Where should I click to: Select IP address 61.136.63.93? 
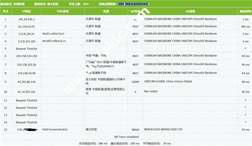[x=26, y=27]
